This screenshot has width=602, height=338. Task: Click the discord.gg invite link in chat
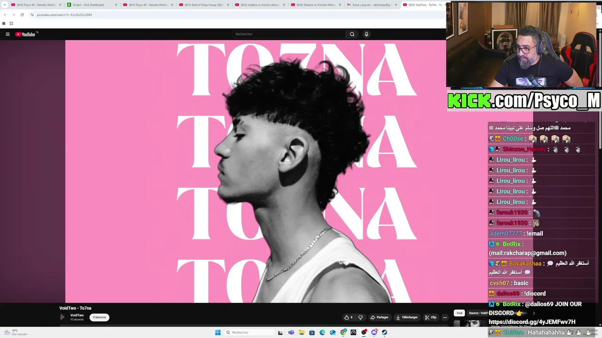(532, 322)
